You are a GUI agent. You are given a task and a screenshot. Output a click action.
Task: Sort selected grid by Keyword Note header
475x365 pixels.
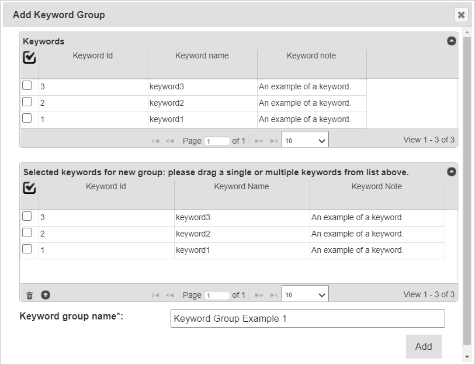click(376, 187)
